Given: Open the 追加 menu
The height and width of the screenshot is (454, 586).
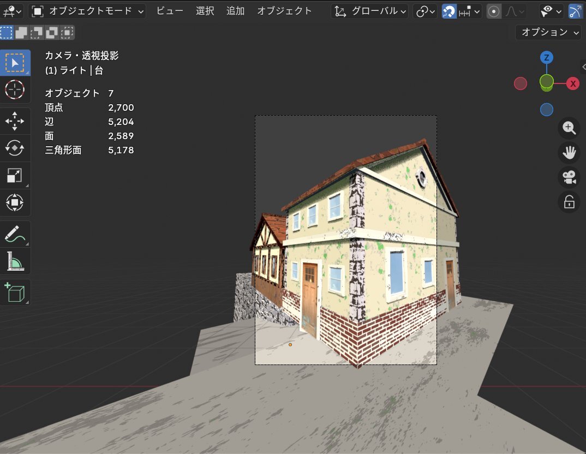Looking at the screenshot, I should (x=236, y=11).
